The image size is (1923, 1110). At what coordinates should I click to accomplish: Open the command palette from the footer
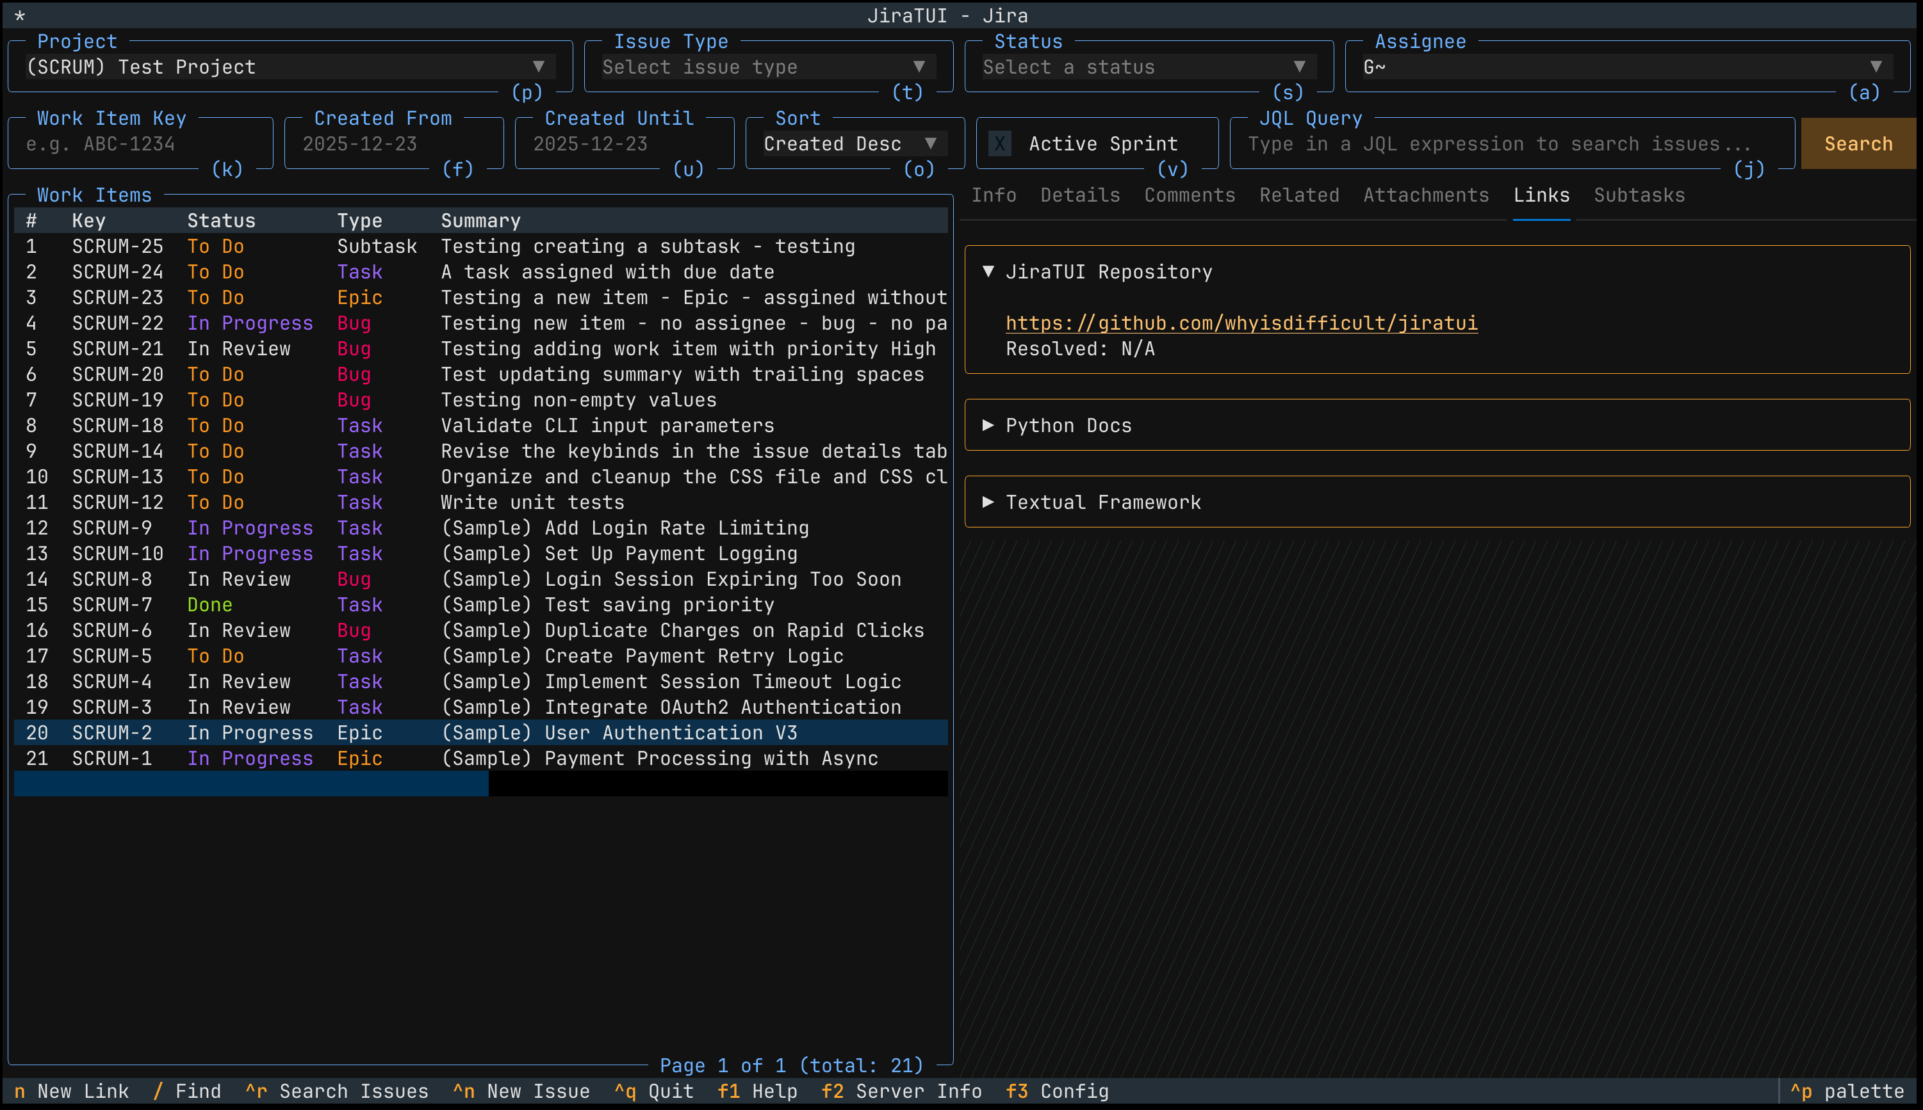coord(1847,1091)
